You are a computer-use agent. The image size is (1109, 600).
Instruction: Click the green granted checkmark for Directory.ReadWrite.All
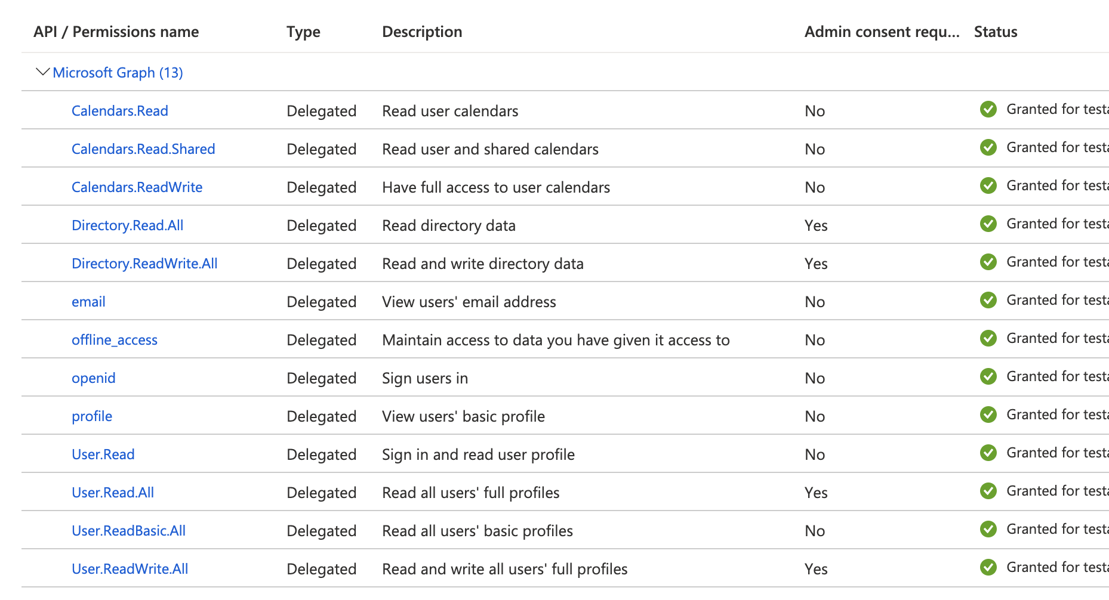click(988, 262)
